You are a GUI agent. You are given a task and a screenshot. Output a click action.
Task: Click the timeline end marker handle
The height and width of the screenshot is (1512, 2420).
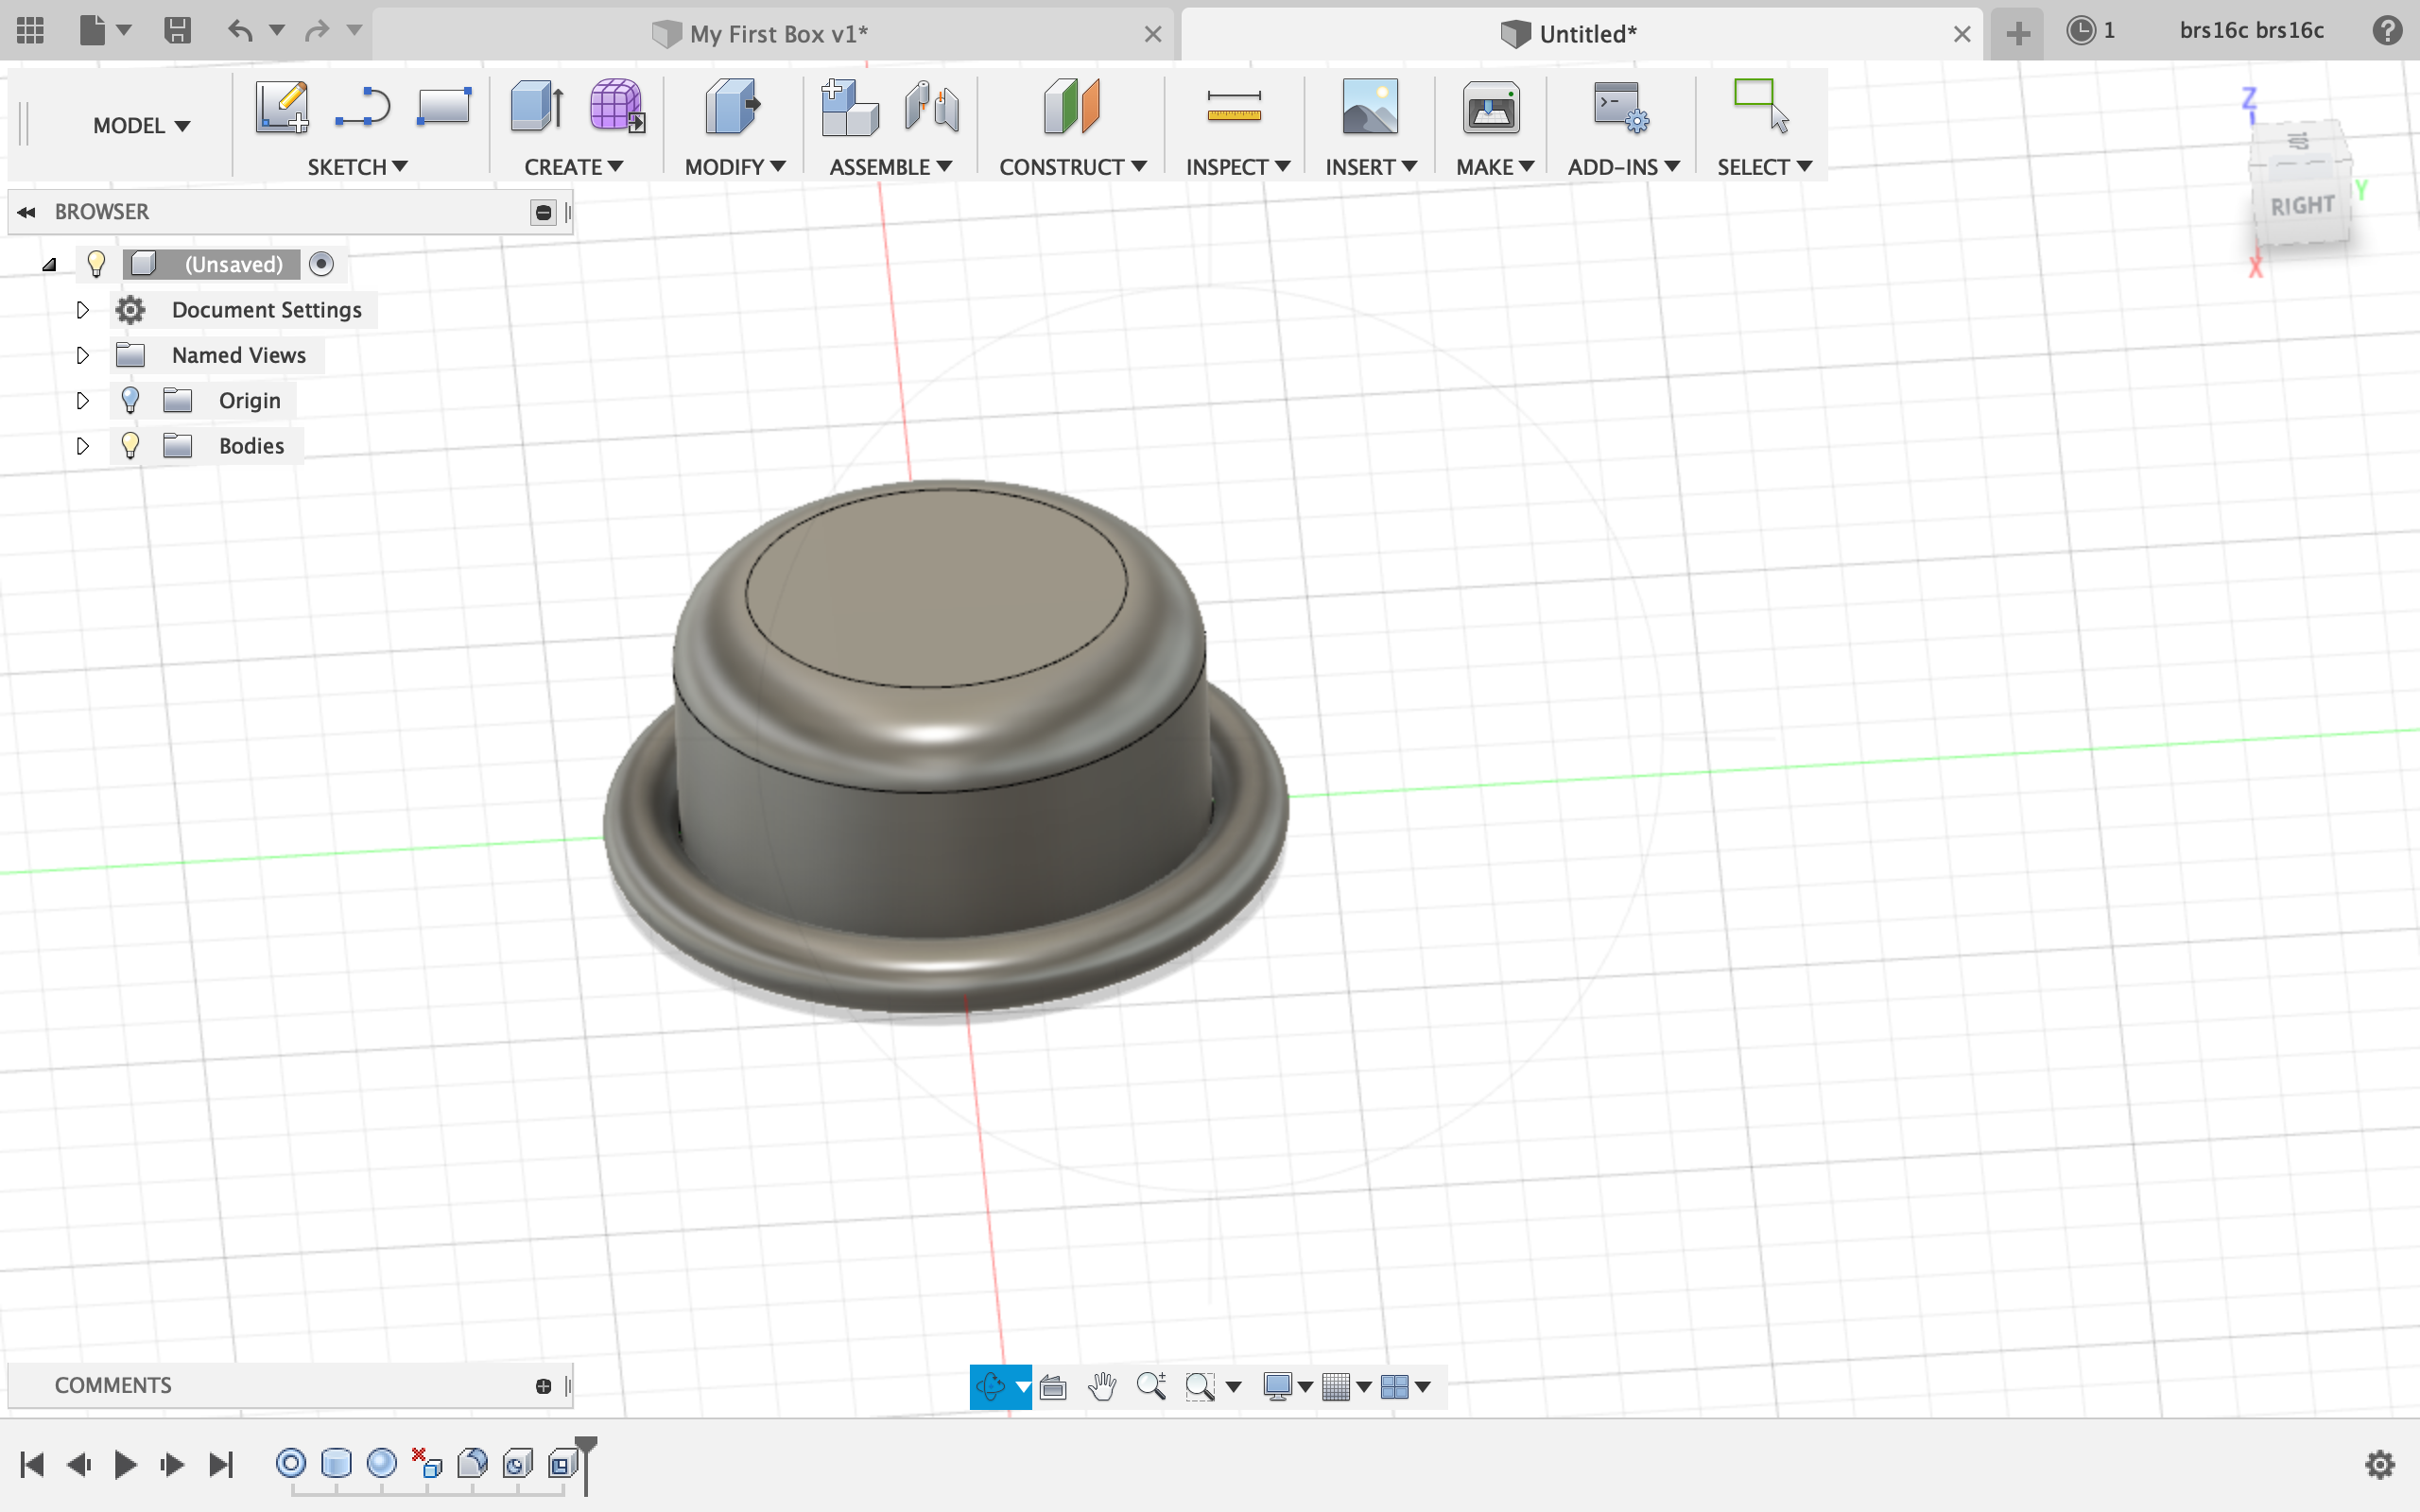point(586,1446)
